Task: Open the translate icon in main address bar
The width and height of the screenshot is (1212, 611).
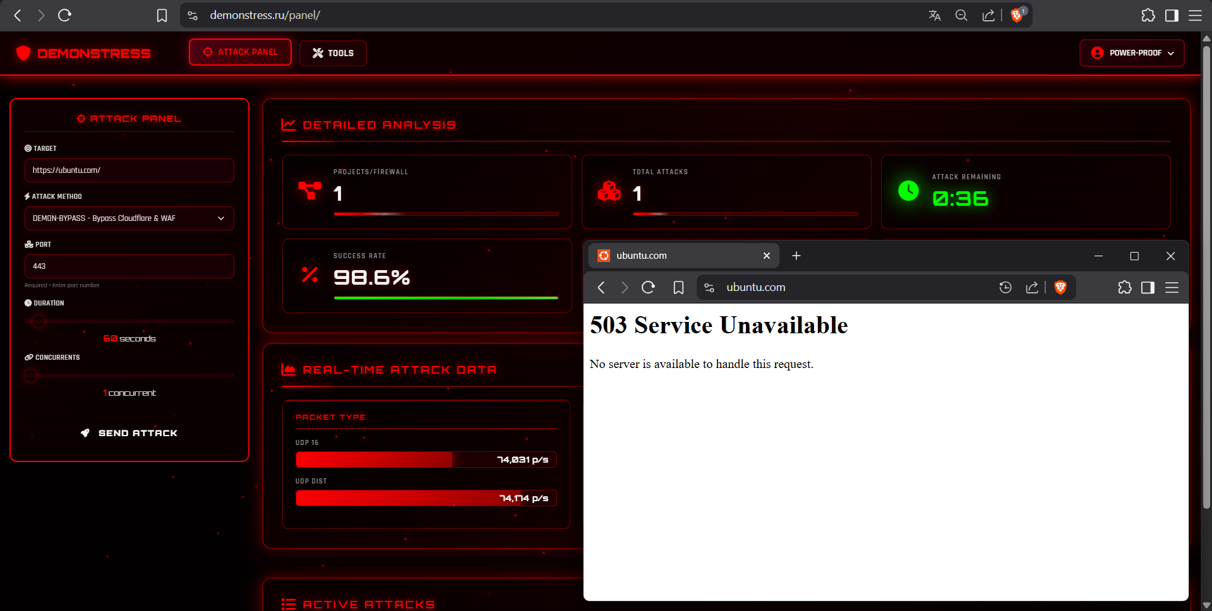Action: [x=935, y=15]
